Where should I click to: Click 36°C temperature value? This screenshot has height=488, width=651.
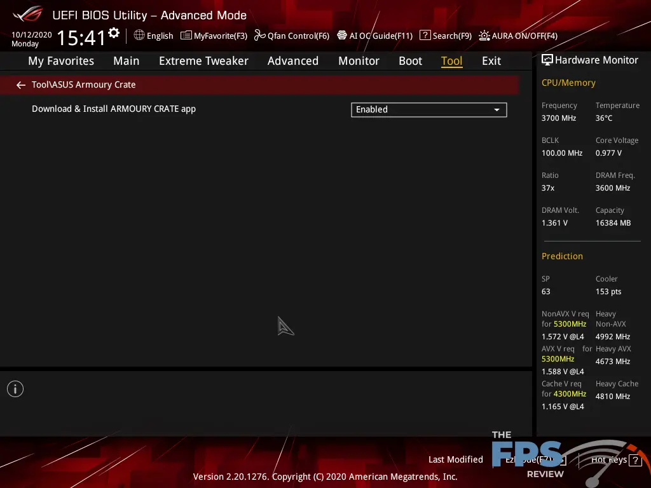pyautogui.click(x=604, y=118)
